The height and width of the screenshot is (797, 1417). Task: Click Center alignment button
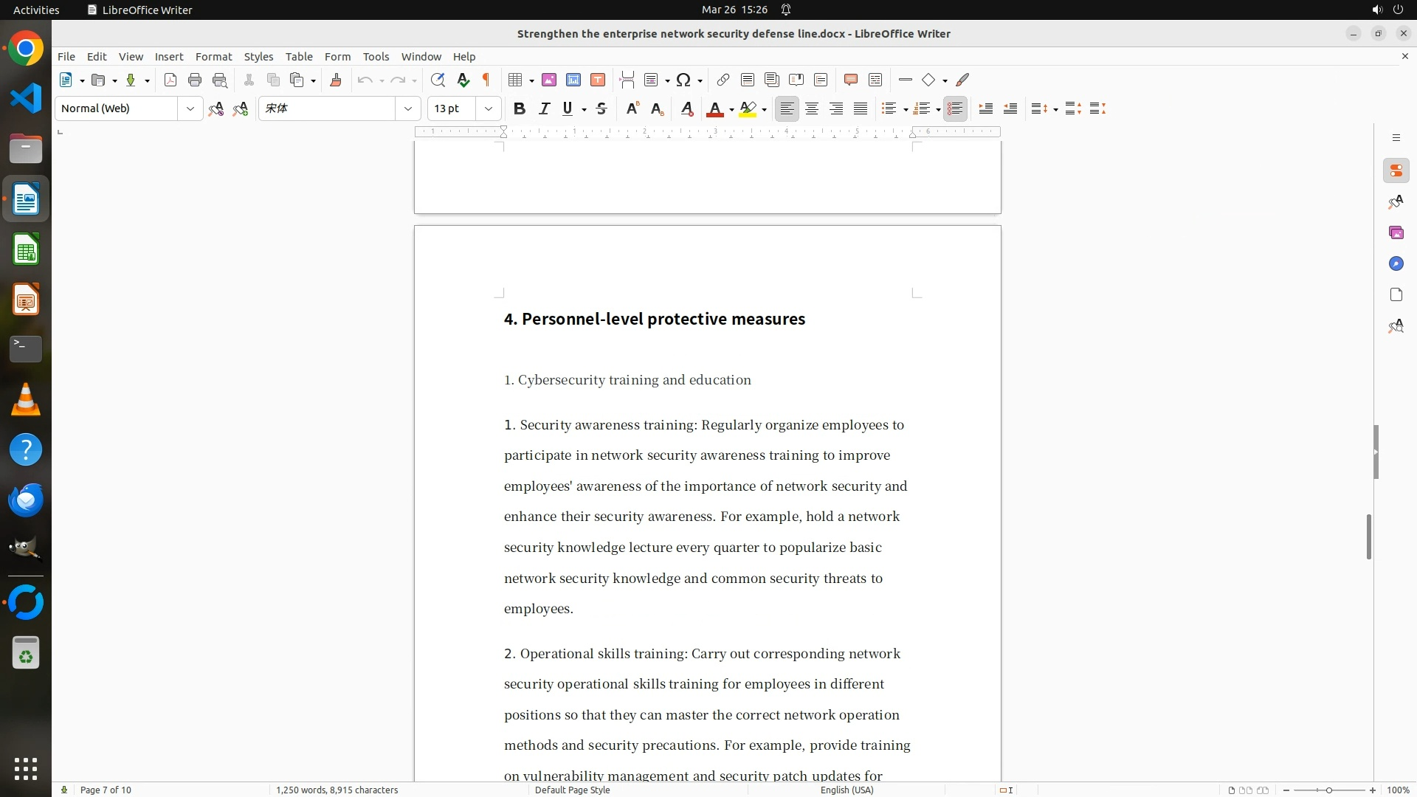(812, 109)
